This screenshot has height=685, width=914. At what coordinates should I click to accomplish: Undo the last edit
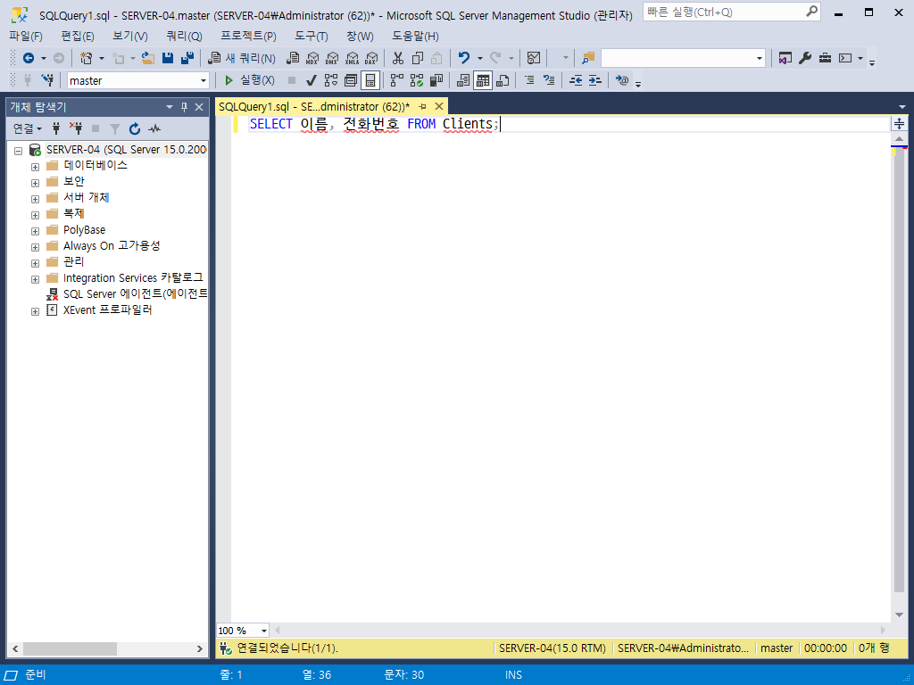point(464,58)
